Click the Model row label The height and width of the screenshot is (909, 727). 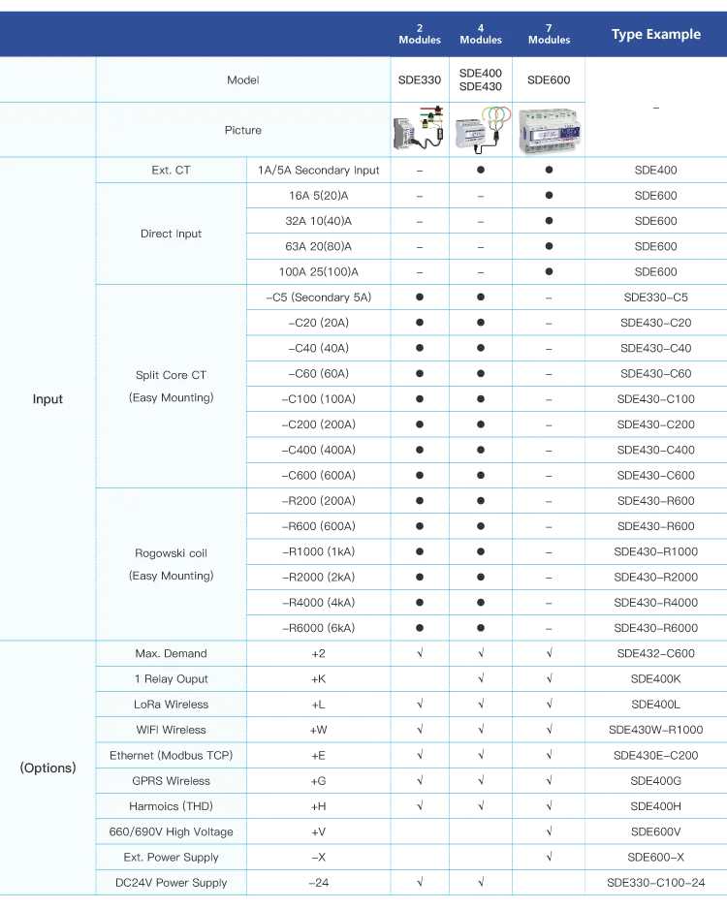pyautogui.click(x=243, y=80)
